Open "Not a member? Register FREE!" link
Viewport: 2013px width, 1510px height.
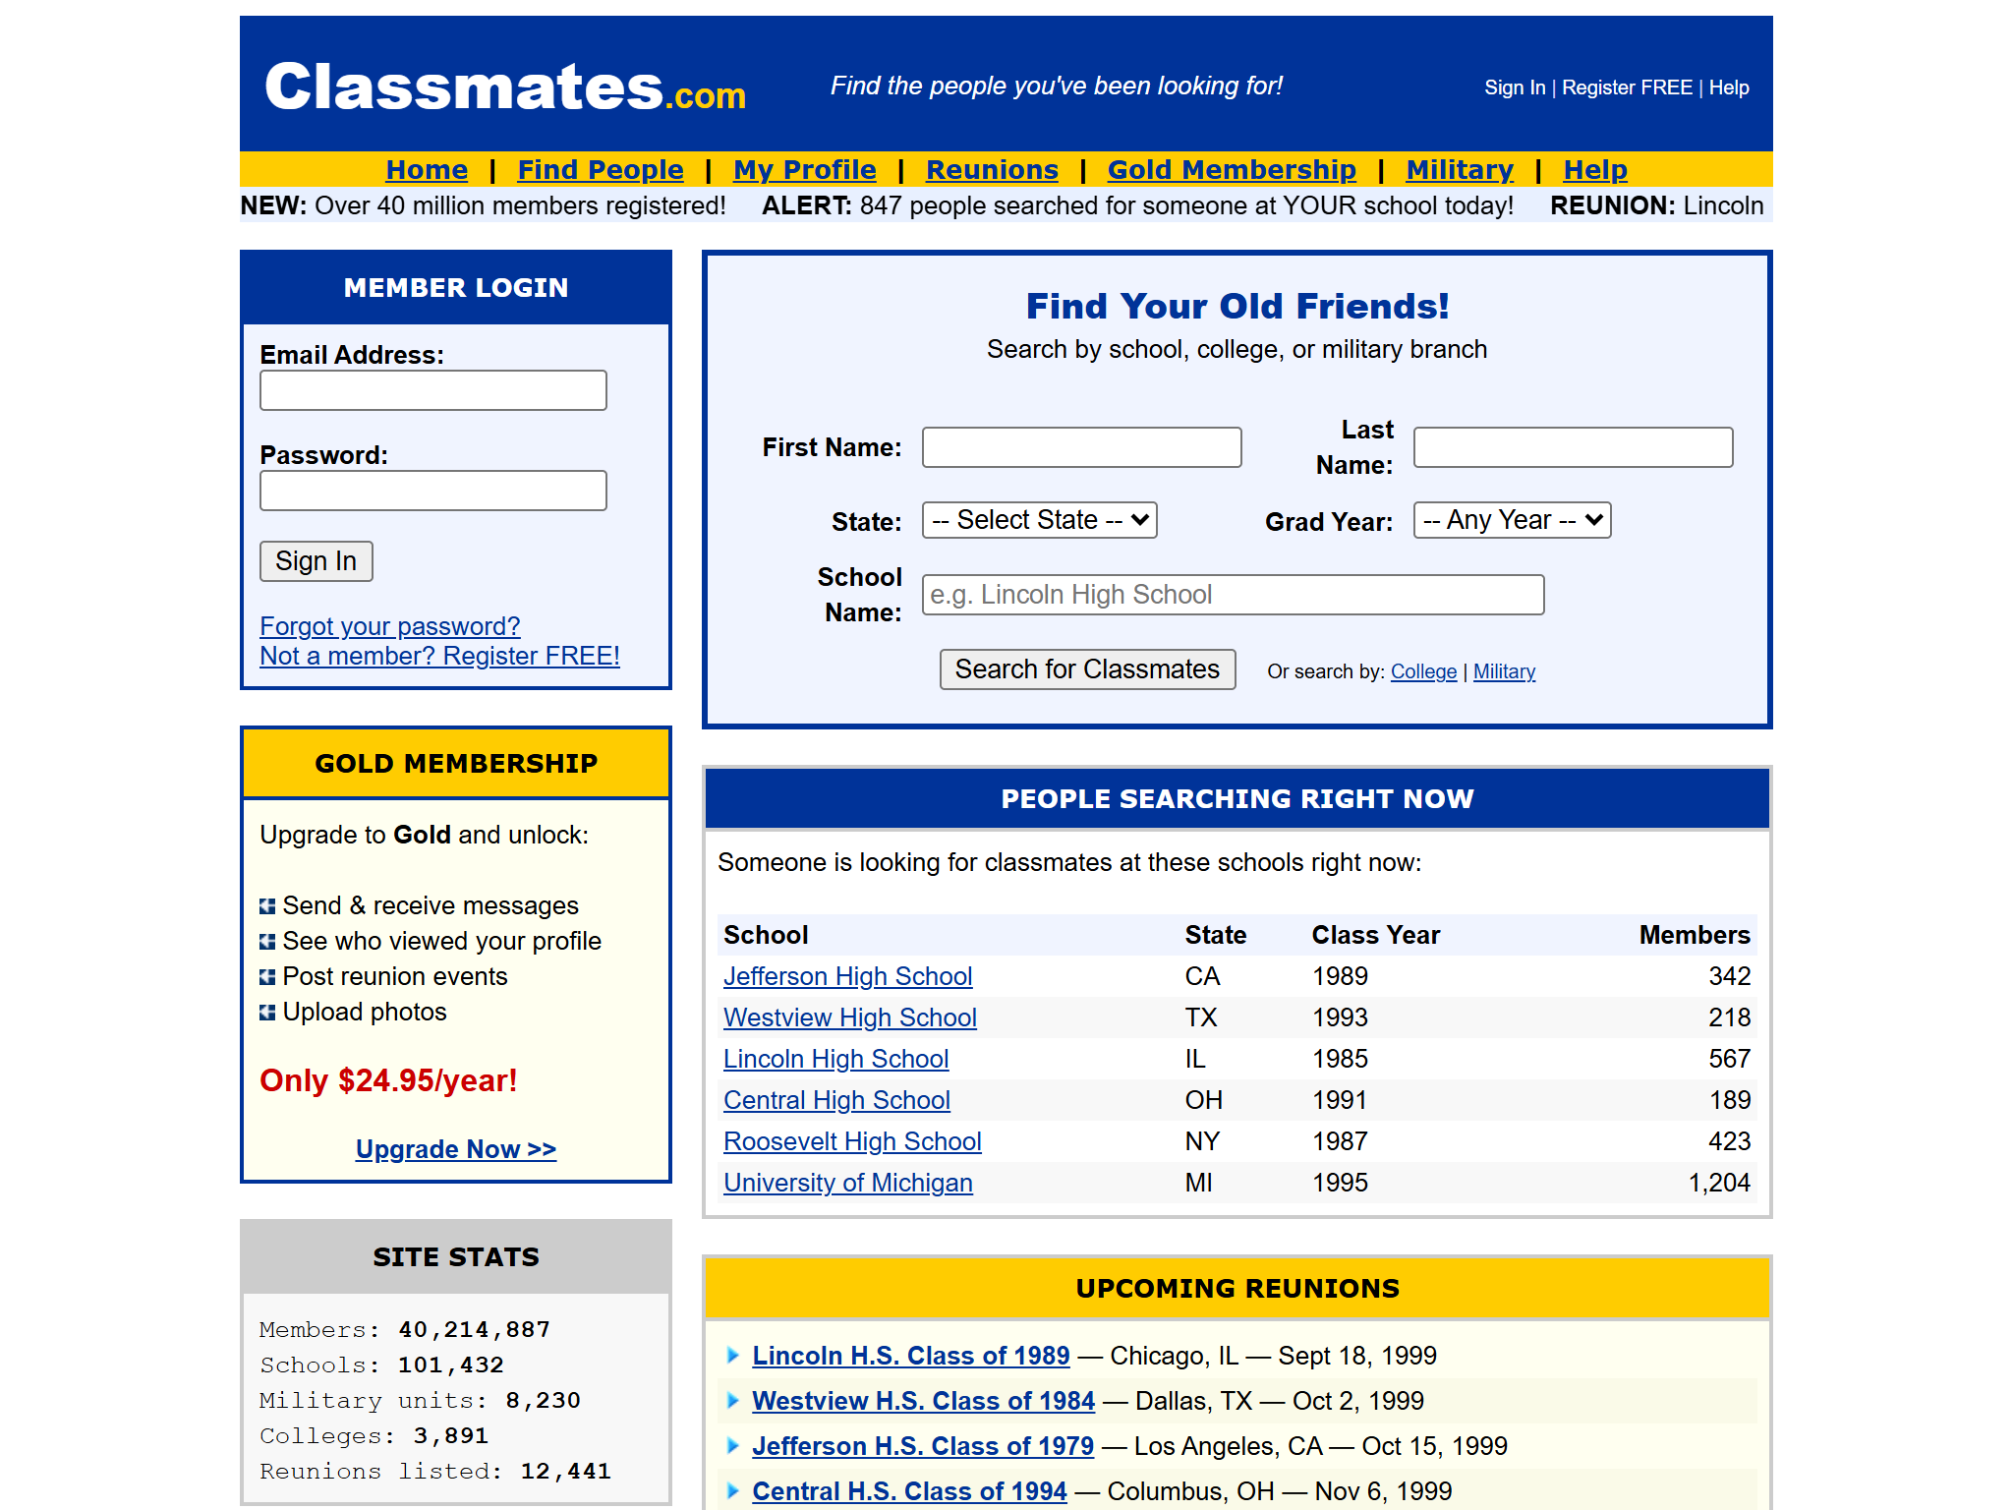[439, 655]
